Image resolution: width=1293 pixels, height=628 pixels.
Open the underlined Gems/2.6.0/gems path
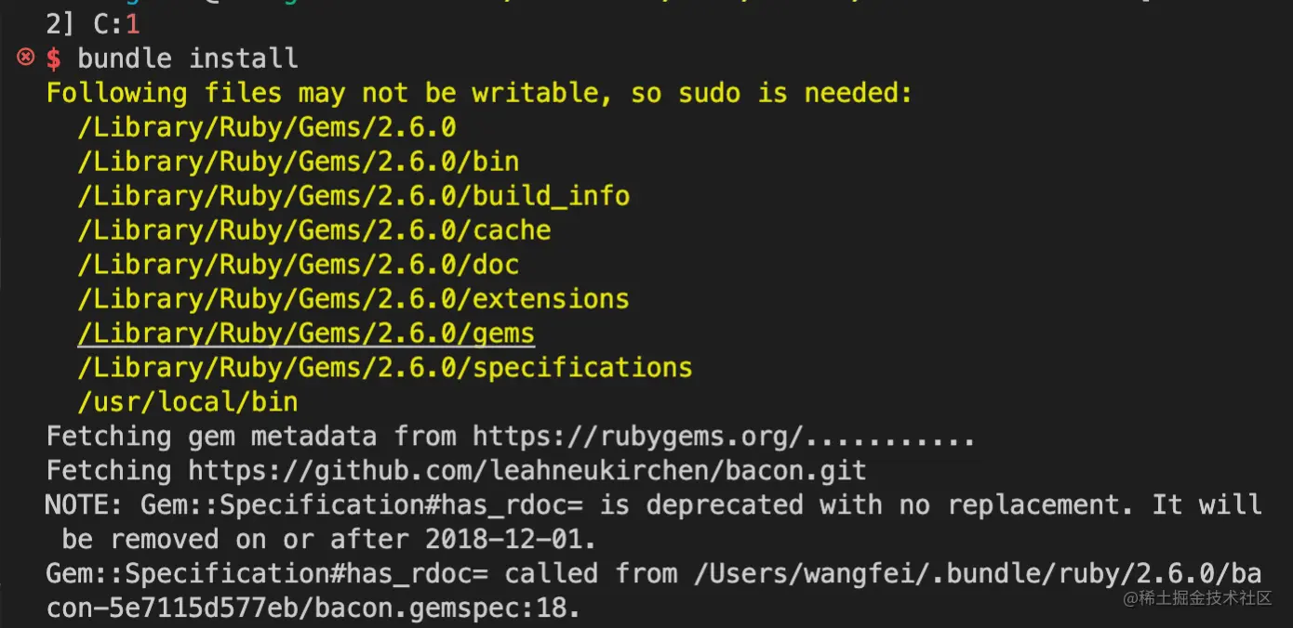(306, 334)
